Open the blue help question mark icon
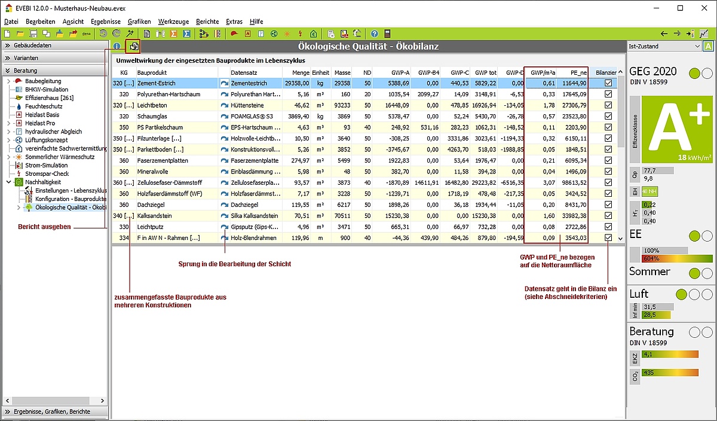Viewport: 717px width, 421px height. coord(374,33)
